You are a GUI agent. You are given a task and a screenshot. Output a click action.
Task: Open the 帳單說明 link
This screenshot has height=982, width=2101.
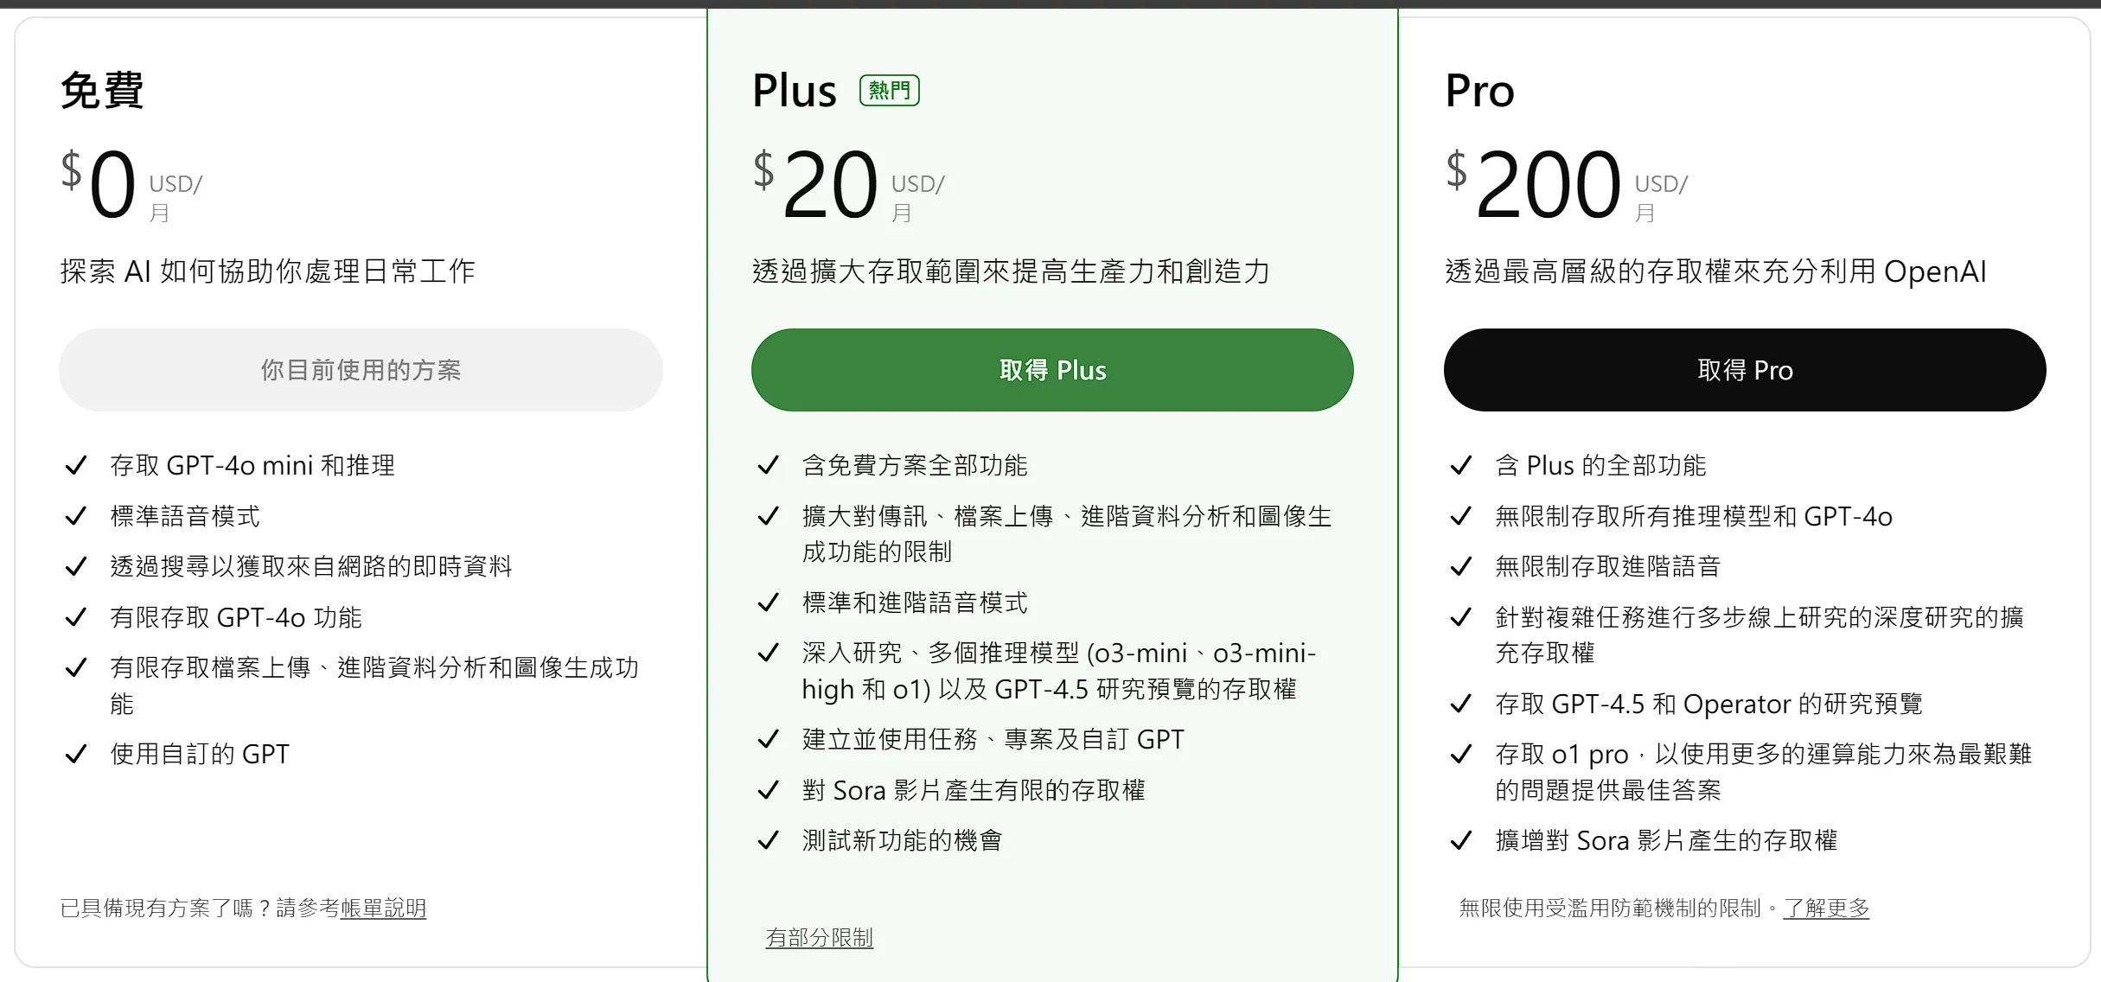pos(382,909)
